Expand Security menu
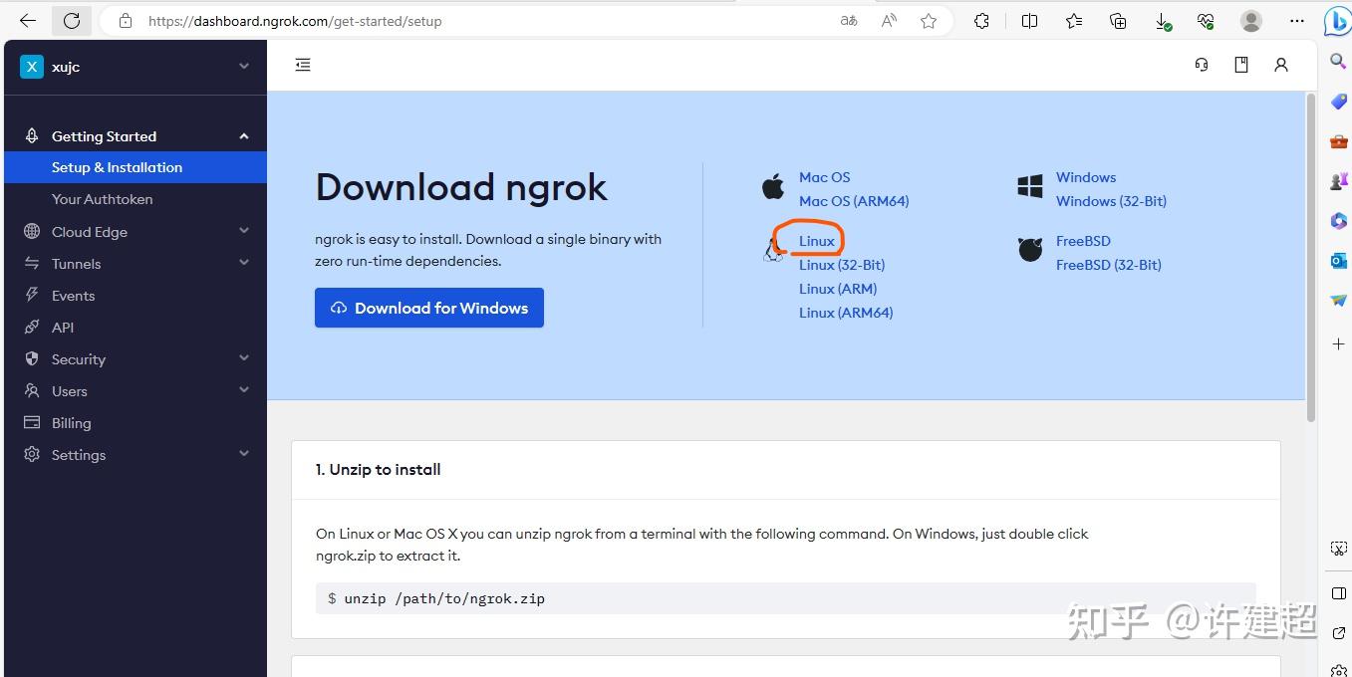 click(x=135, y=359)
